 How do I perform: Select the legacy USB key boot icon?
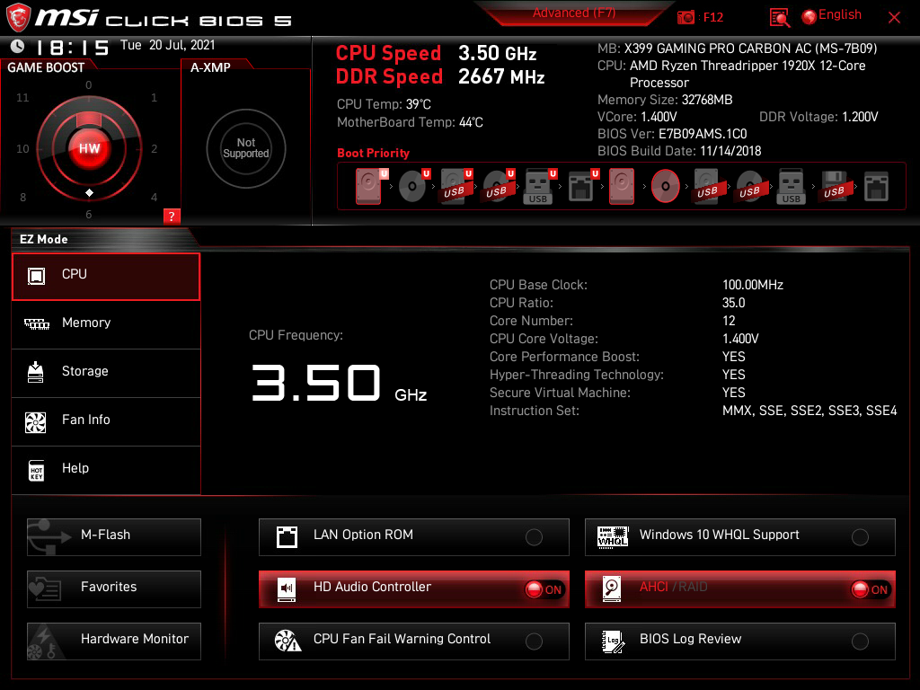pyautogui.click(x=792, y=186)
